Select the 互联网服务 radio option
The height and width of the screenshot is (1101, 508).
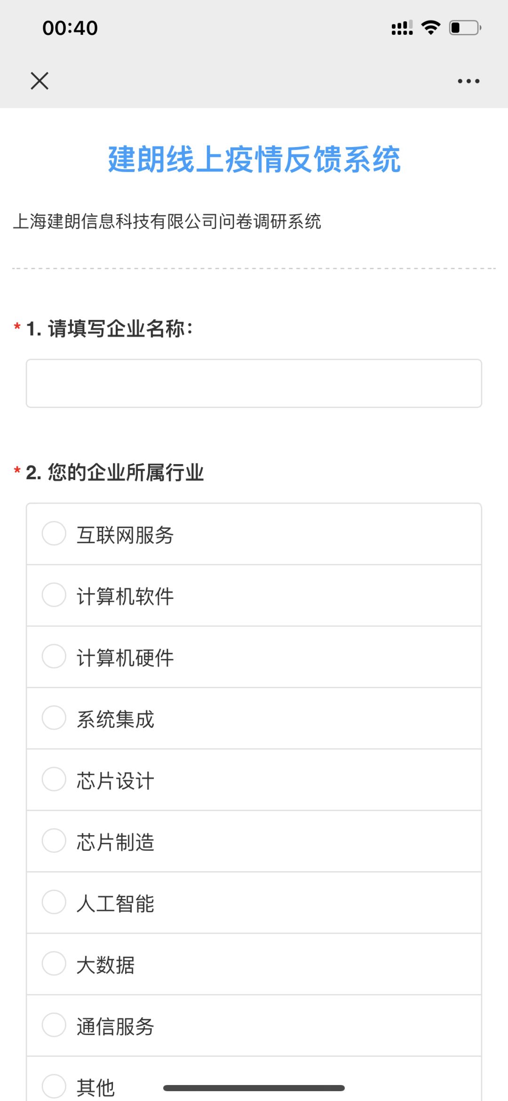coord(54,533)
